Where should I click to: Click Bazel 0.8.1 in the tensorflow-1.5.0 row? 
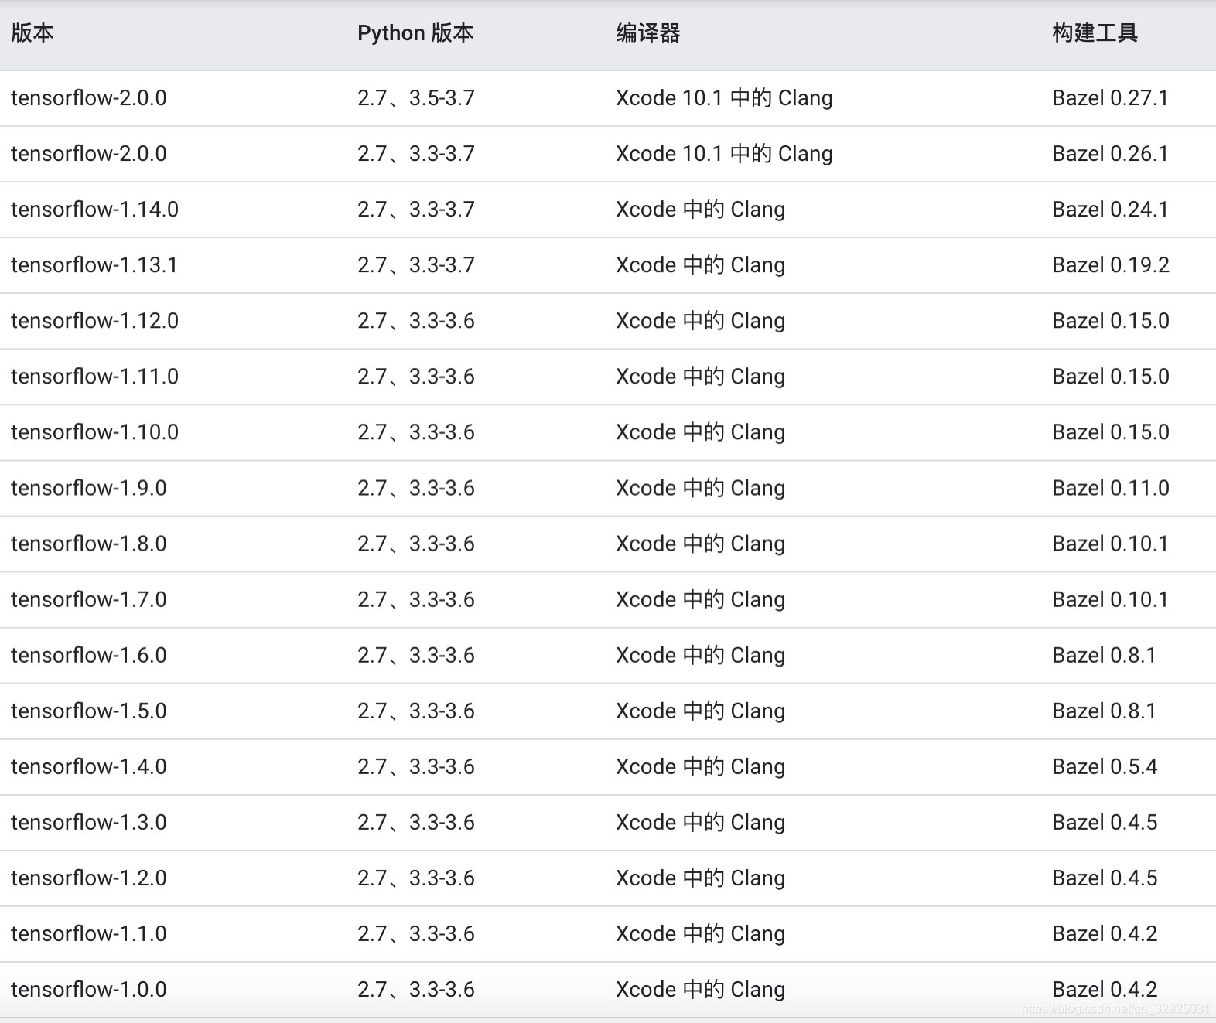click(1104, 711)
